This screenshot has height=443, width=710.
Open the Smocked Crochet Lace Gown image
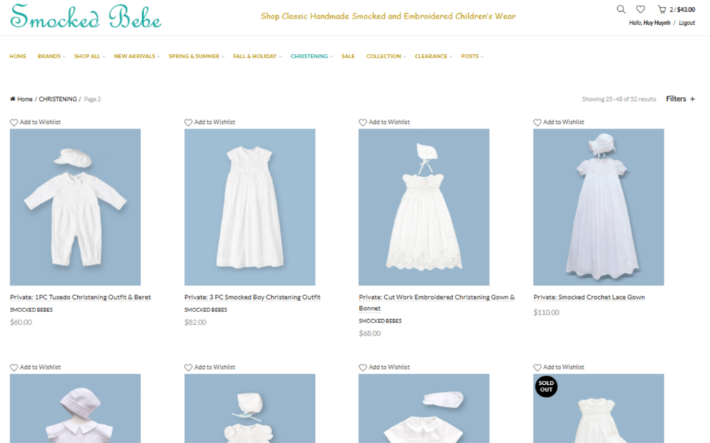tap(598, 207)
